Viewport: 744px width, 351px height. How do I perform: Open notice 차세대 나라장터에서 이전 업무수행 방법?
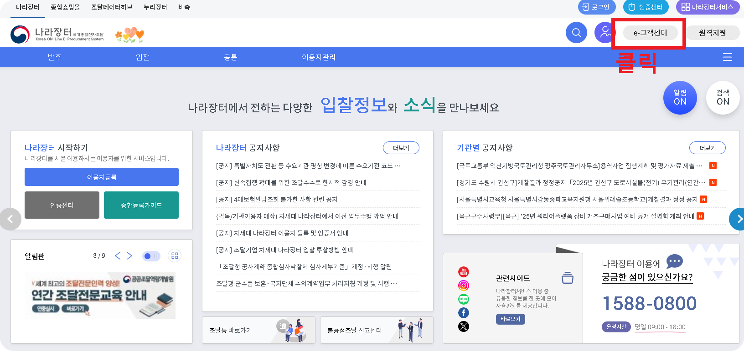(307, 216)
